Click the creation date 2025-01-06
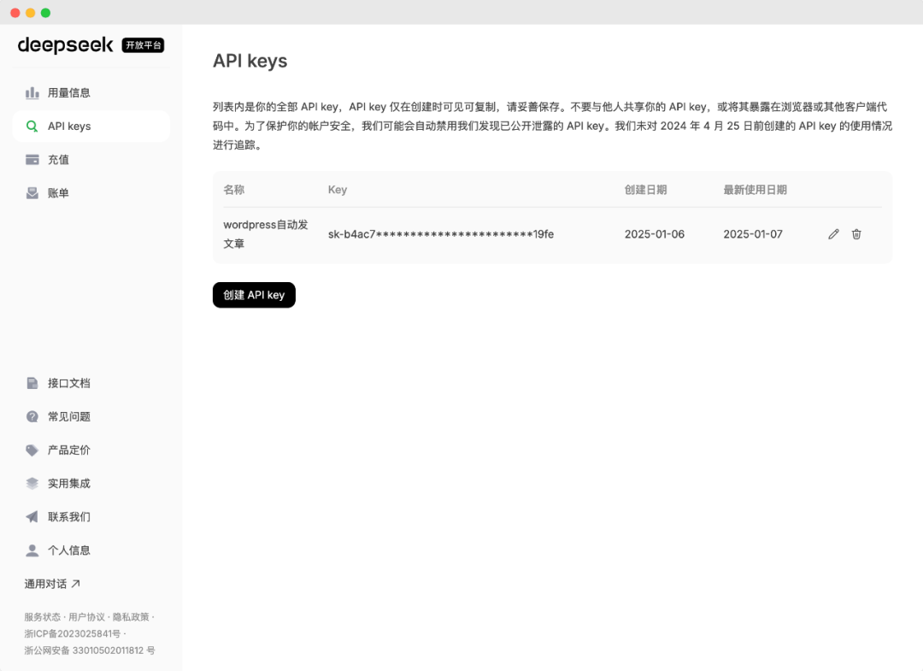The width and height of the screenshot is (923, 671). (655, 234)
